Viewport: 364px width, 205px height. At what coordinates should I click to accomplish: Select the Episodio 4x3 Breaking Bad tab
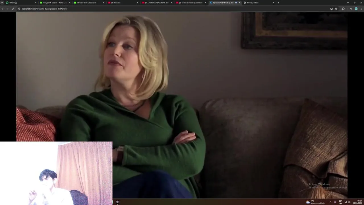tap(225, 3)
